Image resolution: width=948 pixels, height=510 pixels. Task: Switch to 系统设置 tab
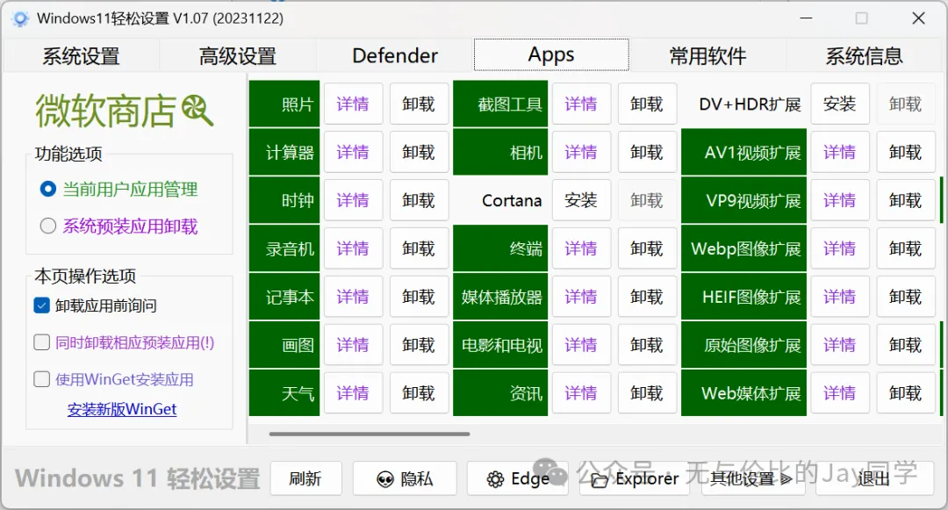[x=81, y=55]
